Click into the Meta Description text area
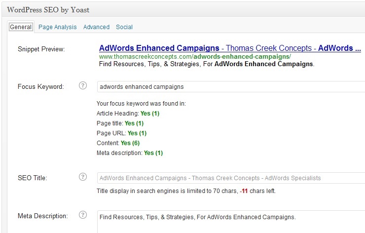 coord(231,222)
